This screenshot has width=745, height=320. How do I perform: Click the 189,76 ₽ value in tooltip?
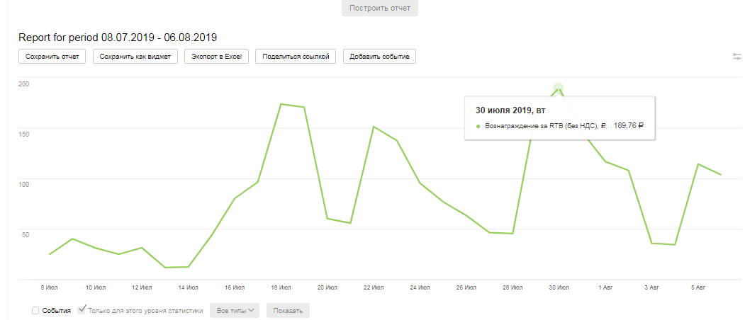coord(629,126)
